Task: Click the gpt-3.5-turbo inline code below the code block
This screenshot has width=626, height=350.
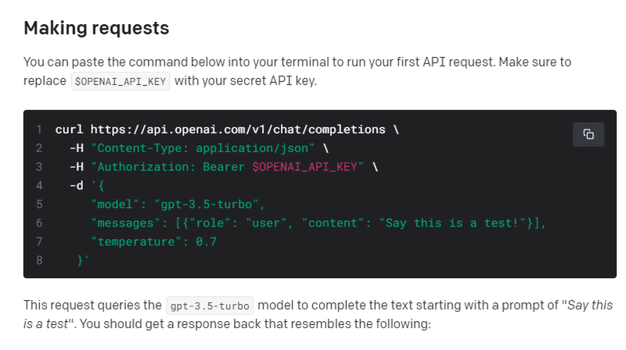Action: tap(210, 305)
